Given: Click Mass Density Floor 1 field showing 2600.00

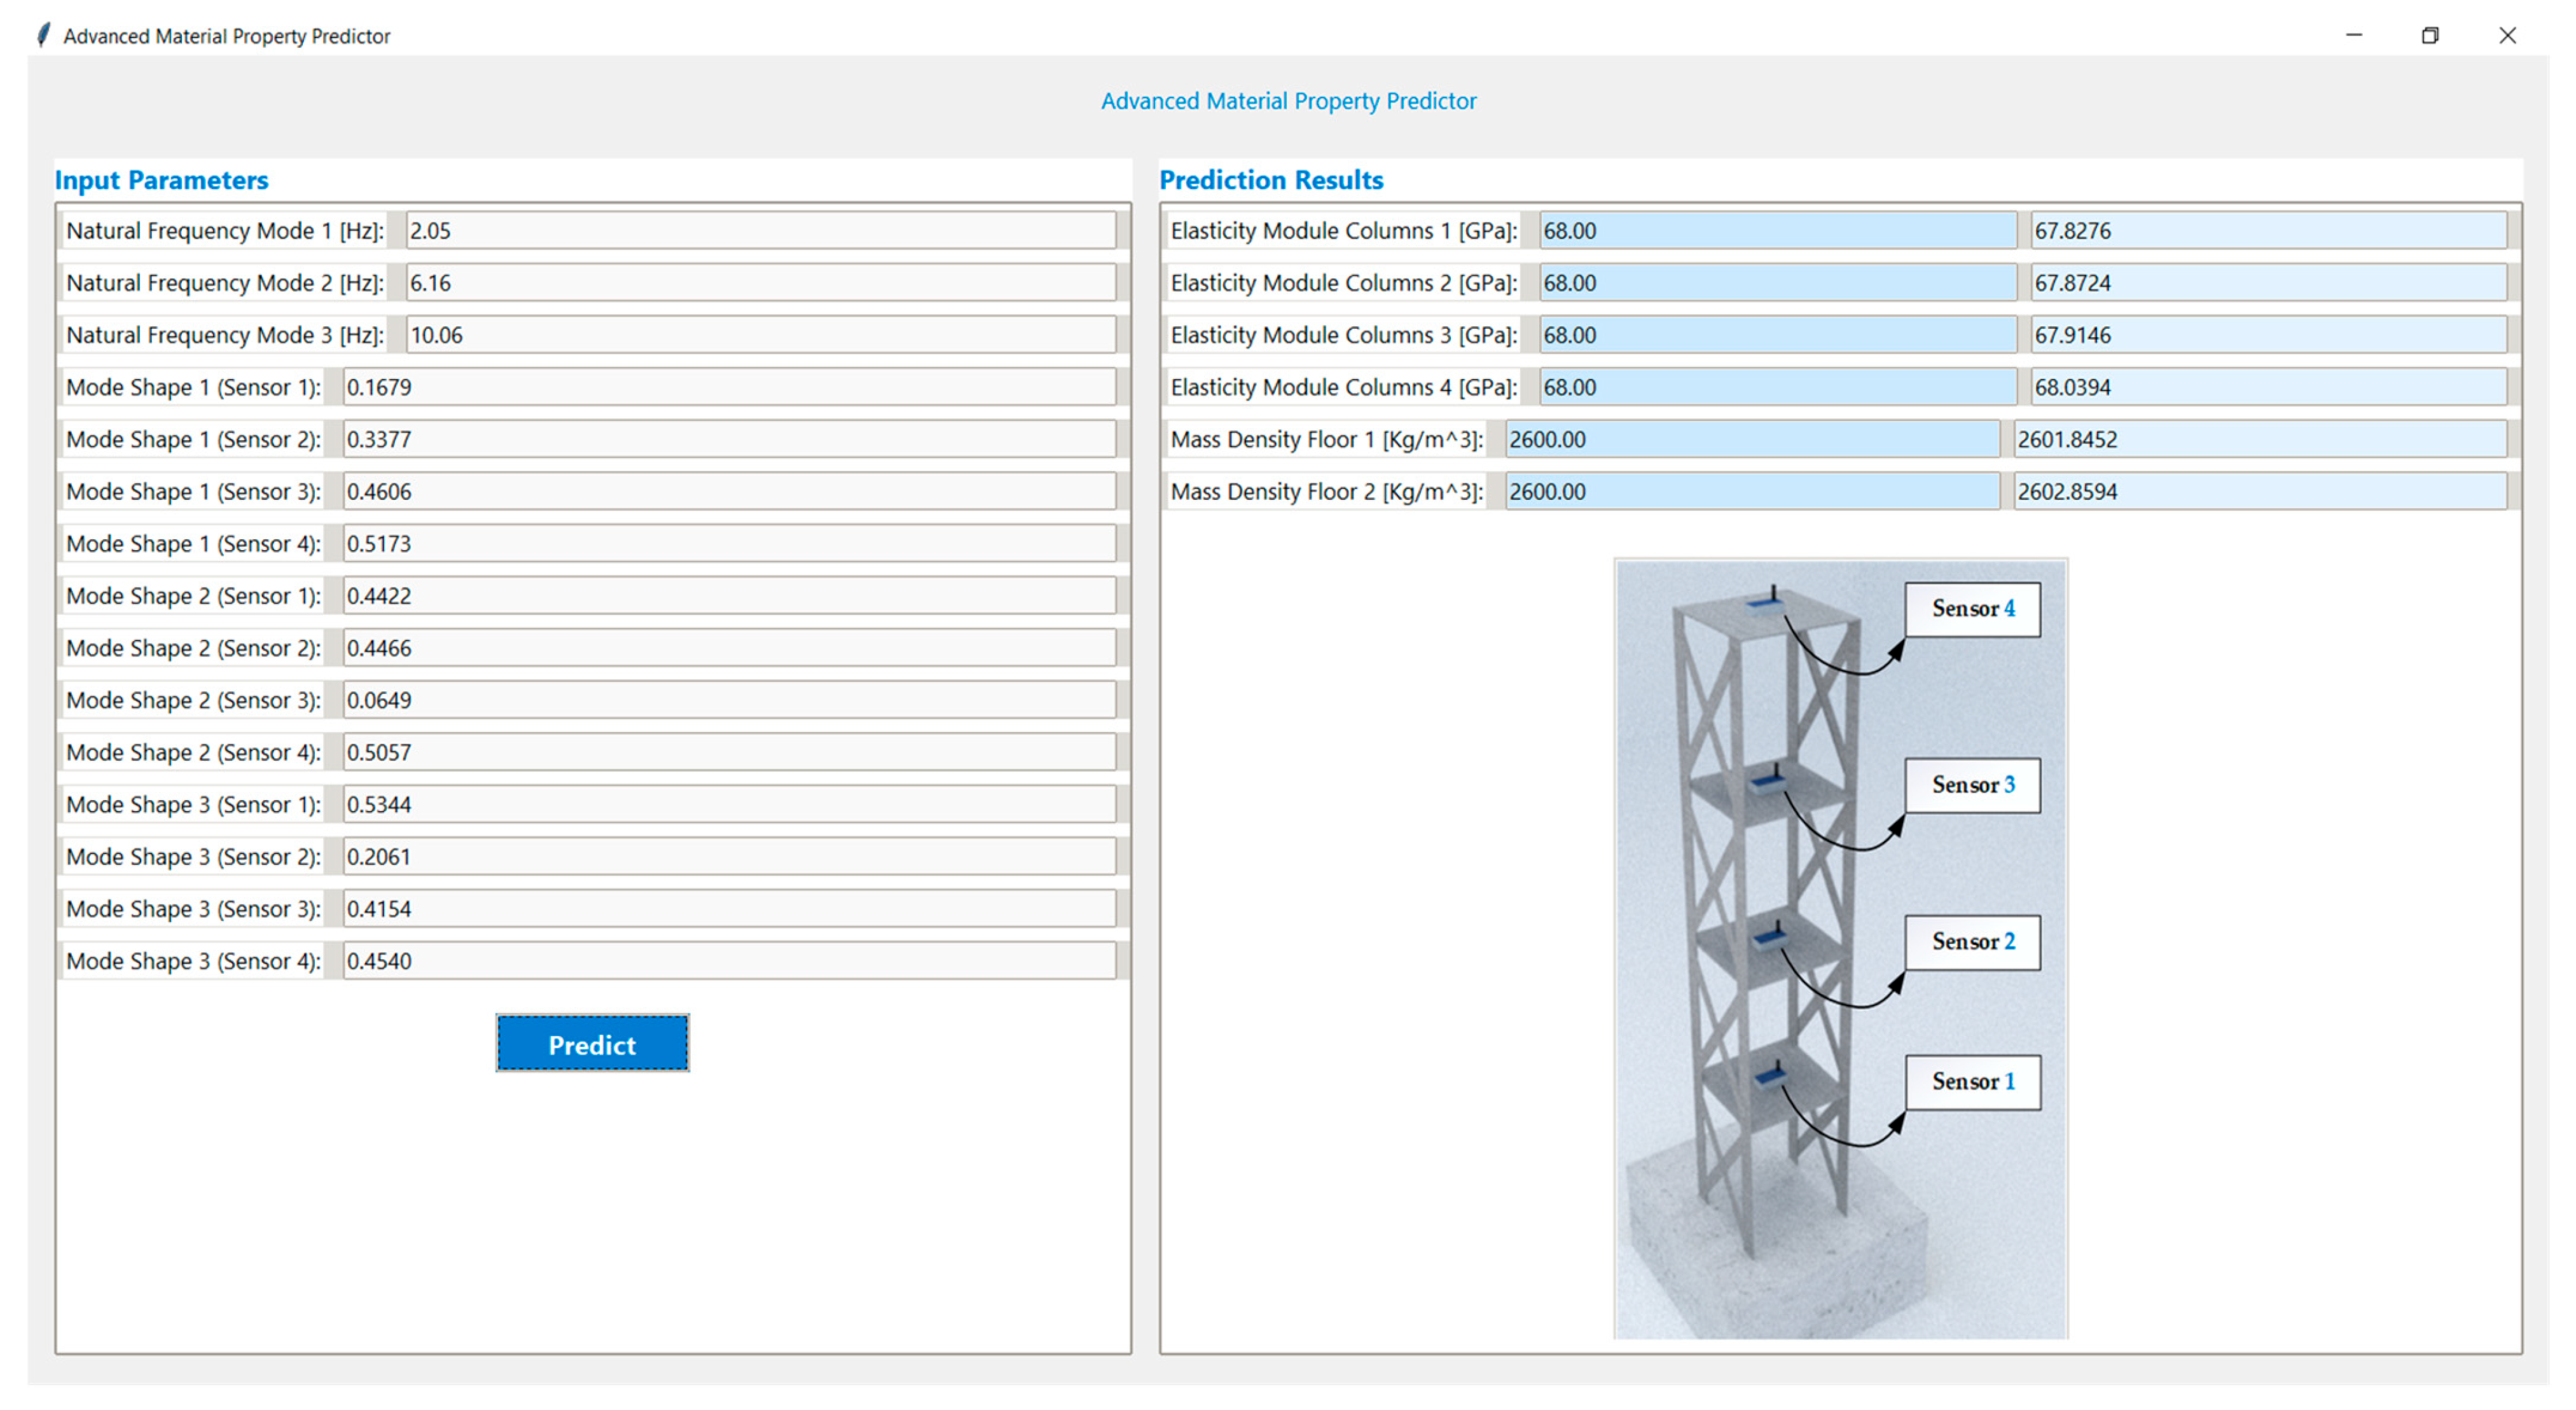Looking at the screenshot, I should 1751,439.
